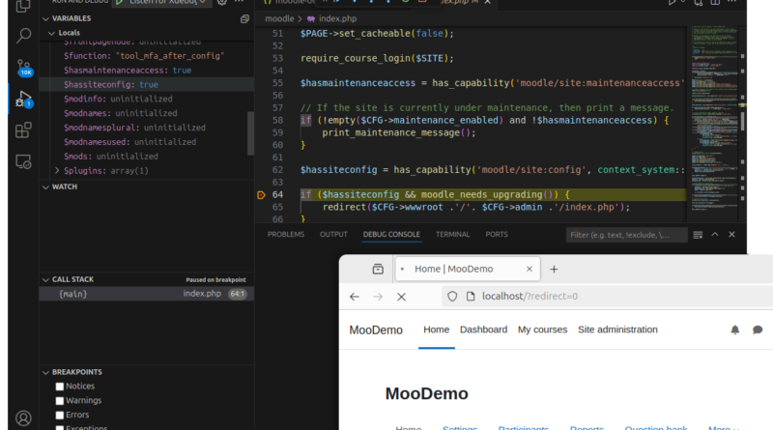
Task: Click the Variables panel scrollbar thumb
Action: [x=250, y=133]
